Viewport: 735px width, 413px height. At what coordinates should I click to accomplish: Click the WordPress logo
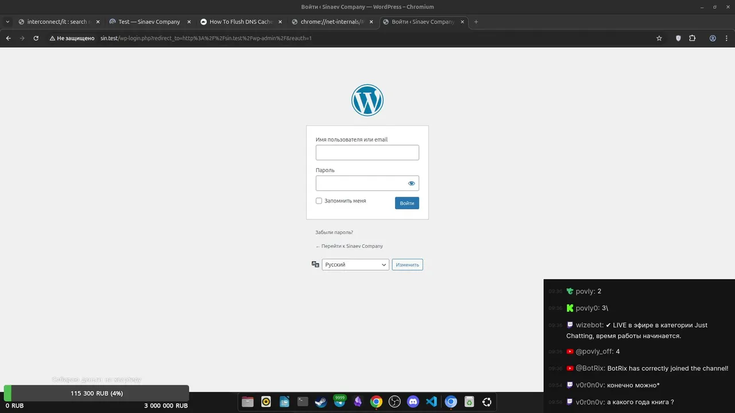(x=367, y=100)
